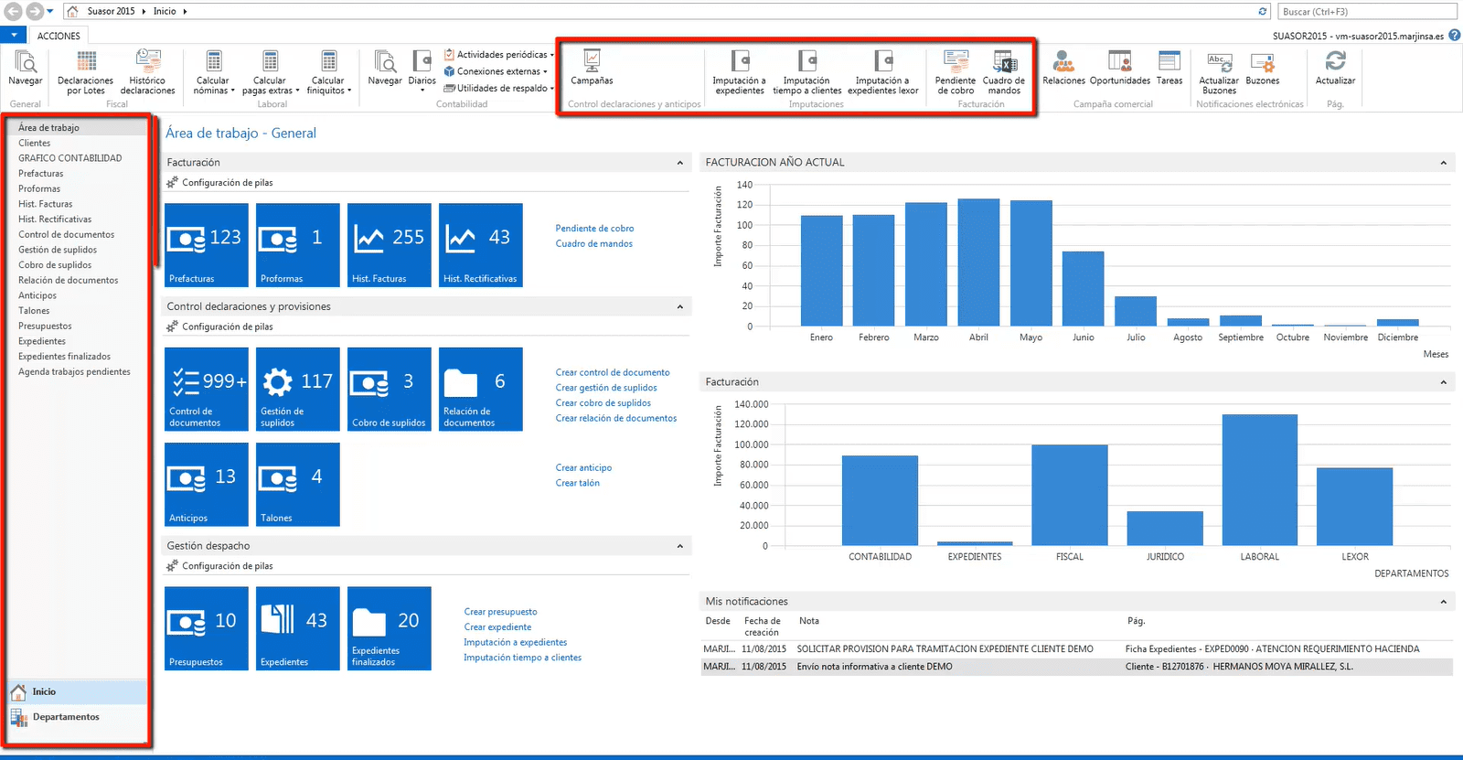This screenshot has height=760, width=1463.
Task: Click the Buscar search field
Action: click(x=1366, y=11)
